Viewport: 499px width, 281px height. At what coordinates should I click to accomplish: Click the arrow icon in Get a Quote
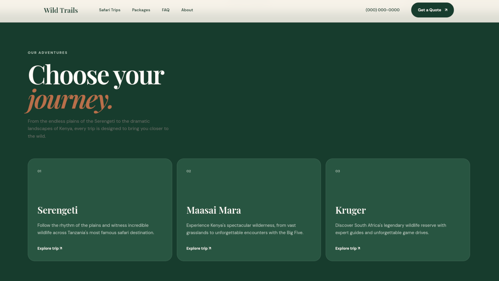[446, 10]
